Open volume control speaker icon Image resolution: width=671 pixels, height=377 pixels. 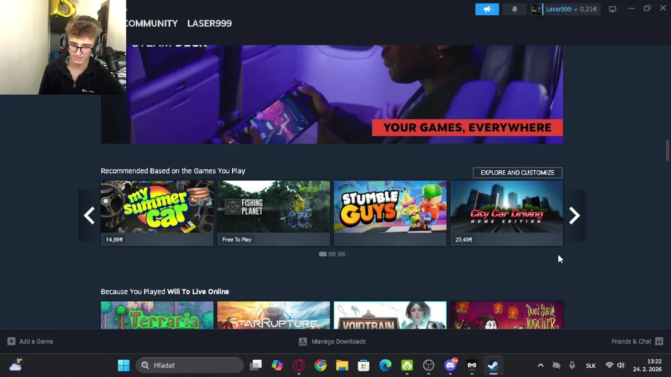(621, 365)
